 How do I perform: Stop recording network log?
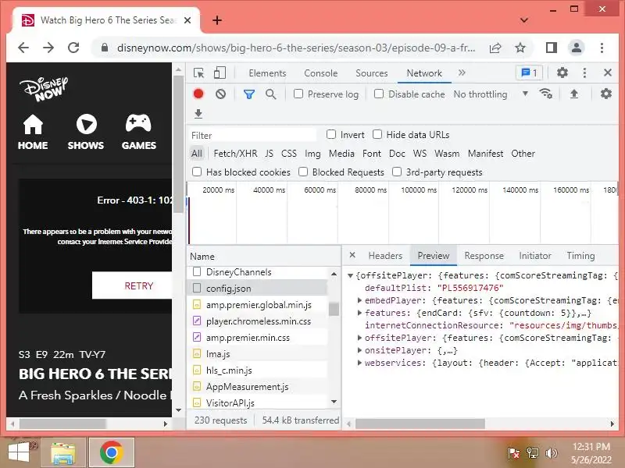pos(198,94)
